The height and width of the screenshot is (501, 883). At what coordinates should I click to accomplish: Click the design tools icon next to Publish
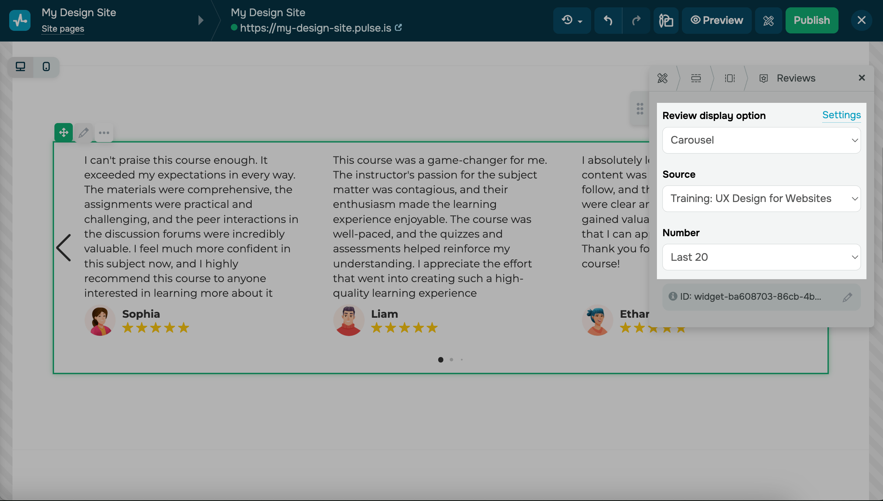(x=768, y=20)
